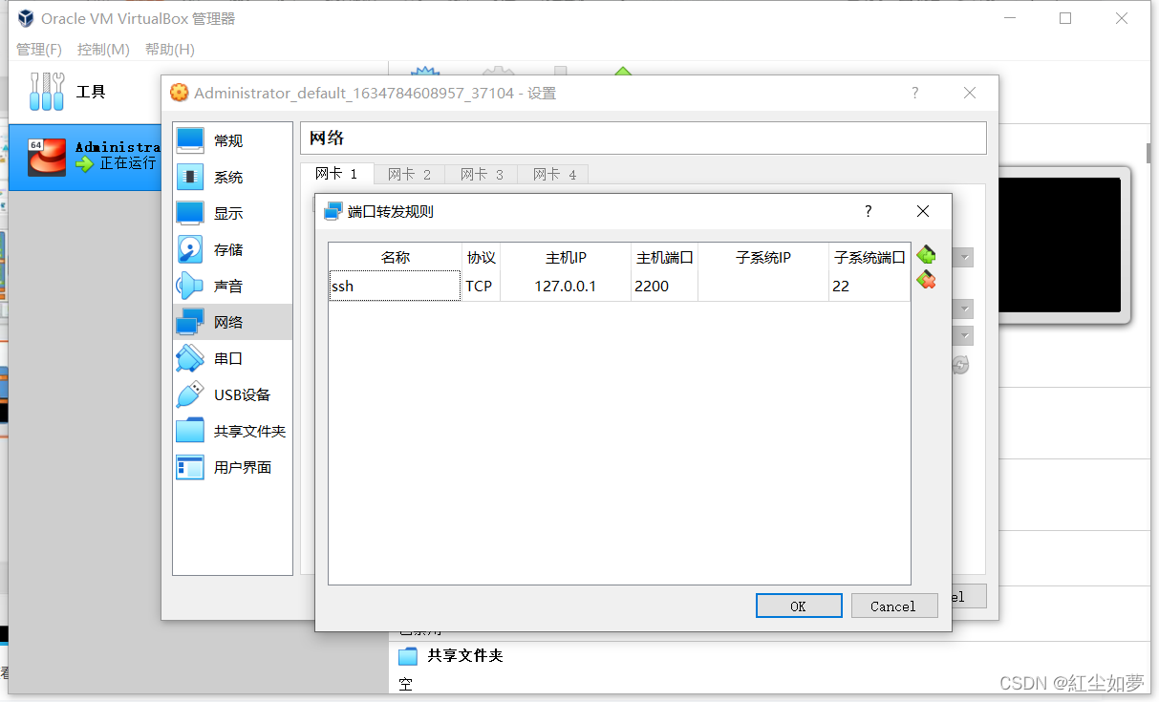Click the 工具 tools entry in VirtualBox manager
Image resolution: width=1159 pixels, height=702 pixels.
[86, 92]
